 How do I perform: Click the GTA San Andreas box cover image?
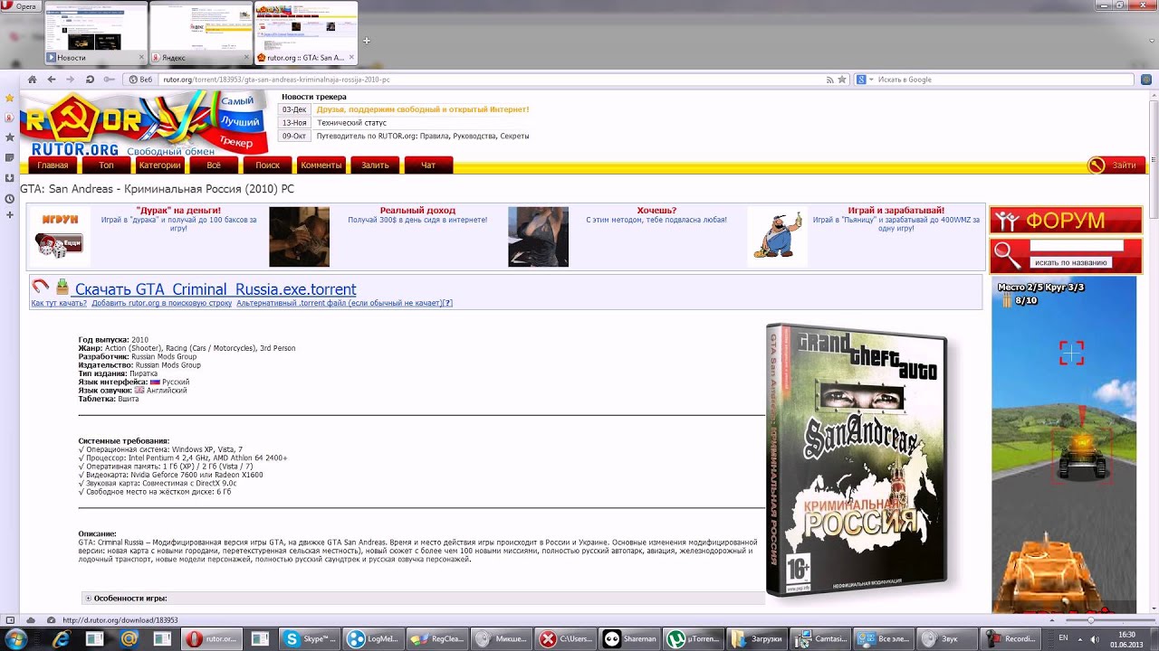tap(857, 461)
